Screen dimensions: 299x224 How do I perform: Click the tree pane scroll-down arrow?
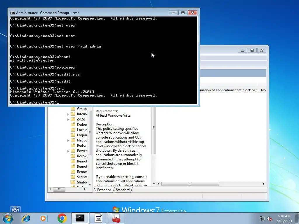[x=90, y=184]
